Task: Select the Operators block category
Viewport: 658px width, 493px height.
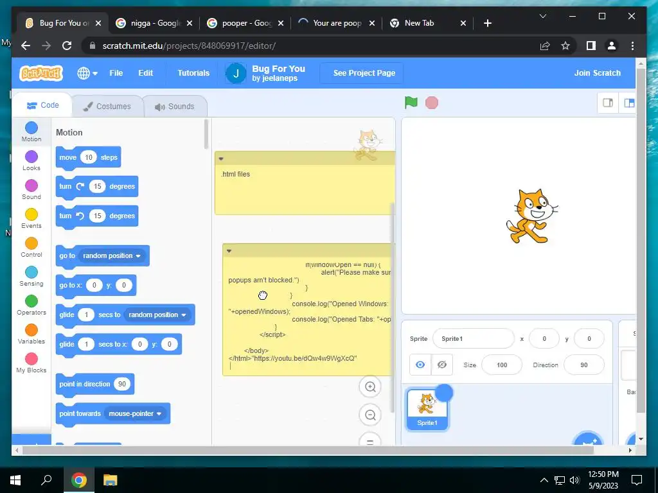Action: click(x=31, y=305)
